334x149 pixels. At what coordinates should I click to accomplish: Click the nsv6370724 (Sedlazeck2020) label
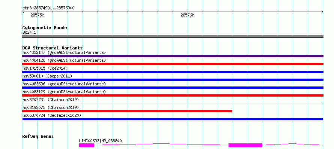[52, 115]
